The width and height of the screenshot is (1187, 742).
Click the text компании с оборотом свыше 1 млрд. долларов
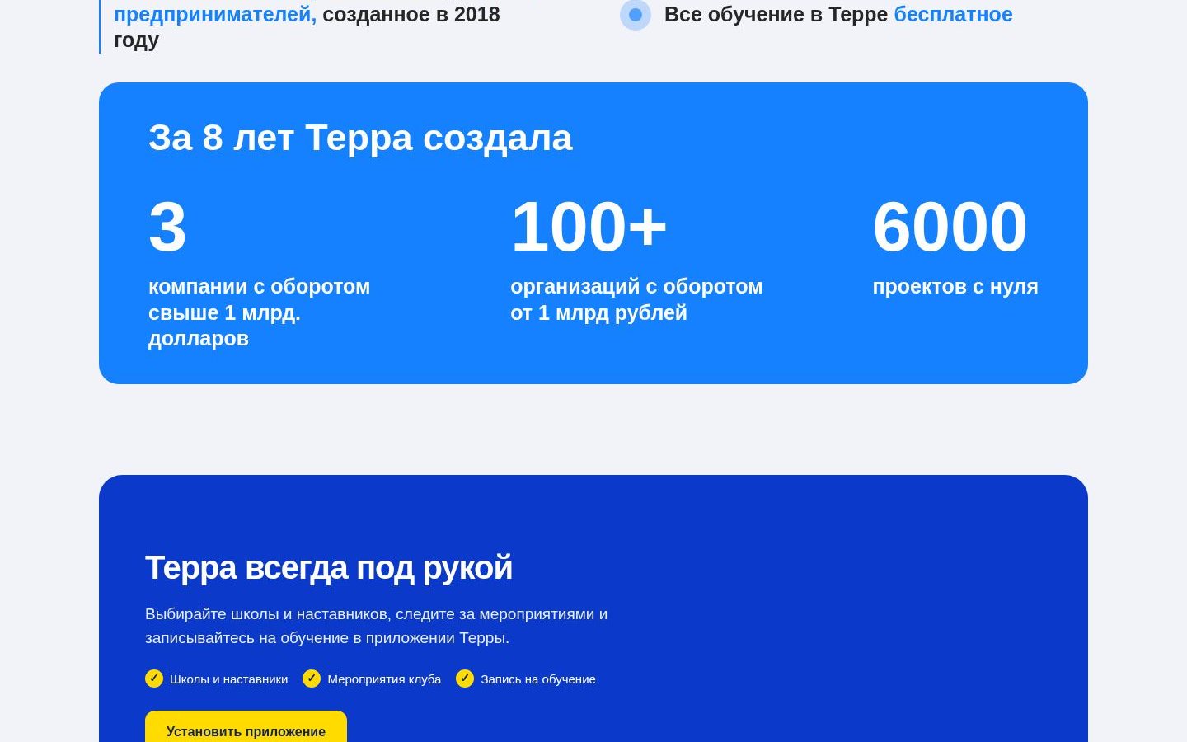coord(260,312)
